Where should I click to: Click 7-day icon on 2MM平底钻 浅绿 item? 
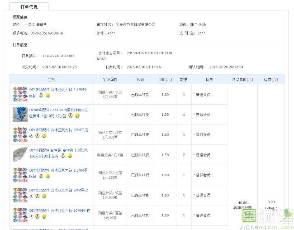(38, 136)
